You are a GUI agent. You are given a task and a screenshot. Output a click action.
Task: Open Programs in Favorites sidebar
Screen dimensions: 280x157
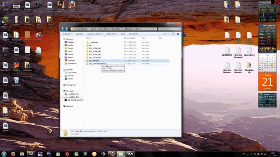pos(71,60)
